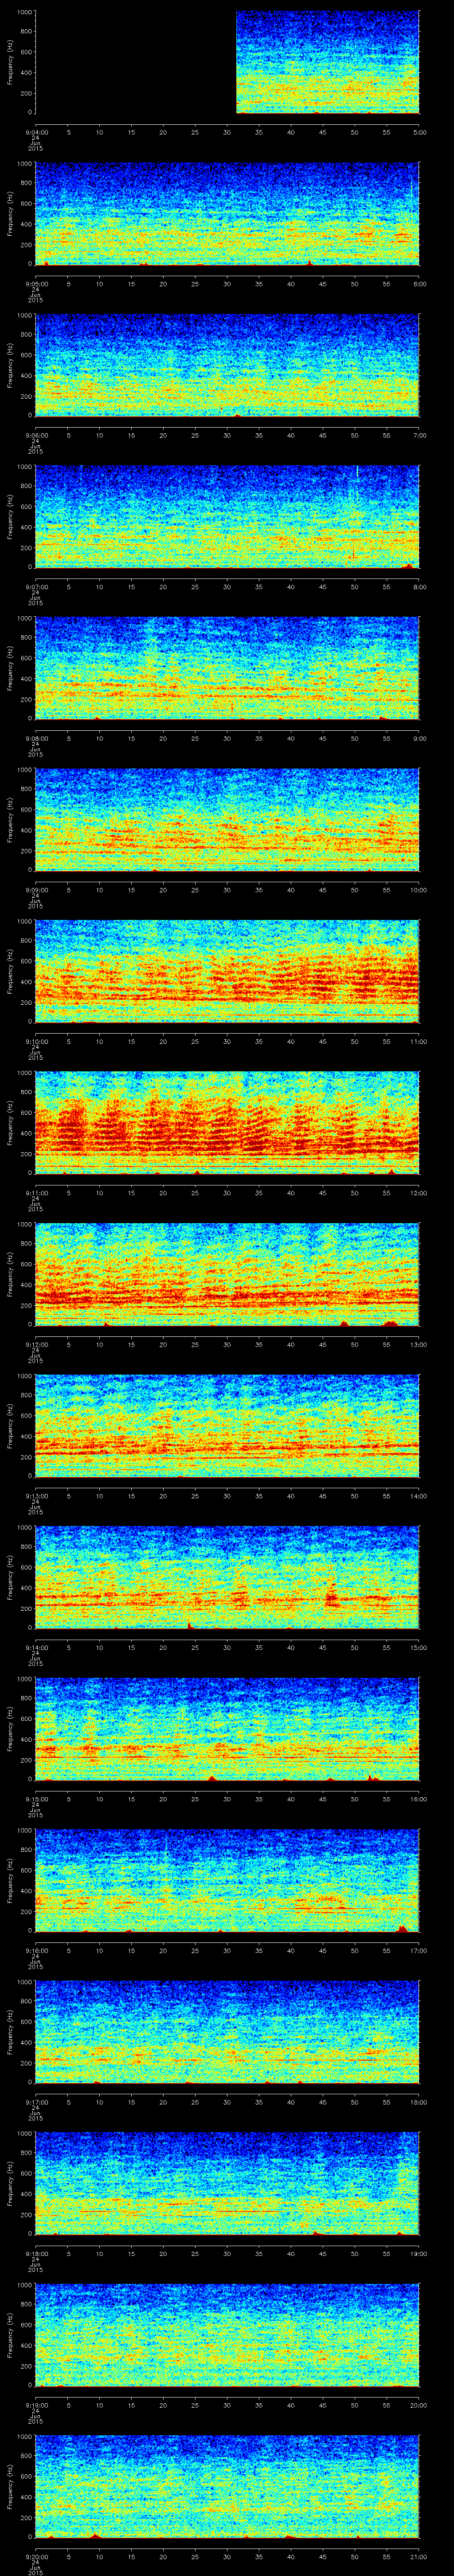Click the '9:14:00' time axis label

[36, 1647]
